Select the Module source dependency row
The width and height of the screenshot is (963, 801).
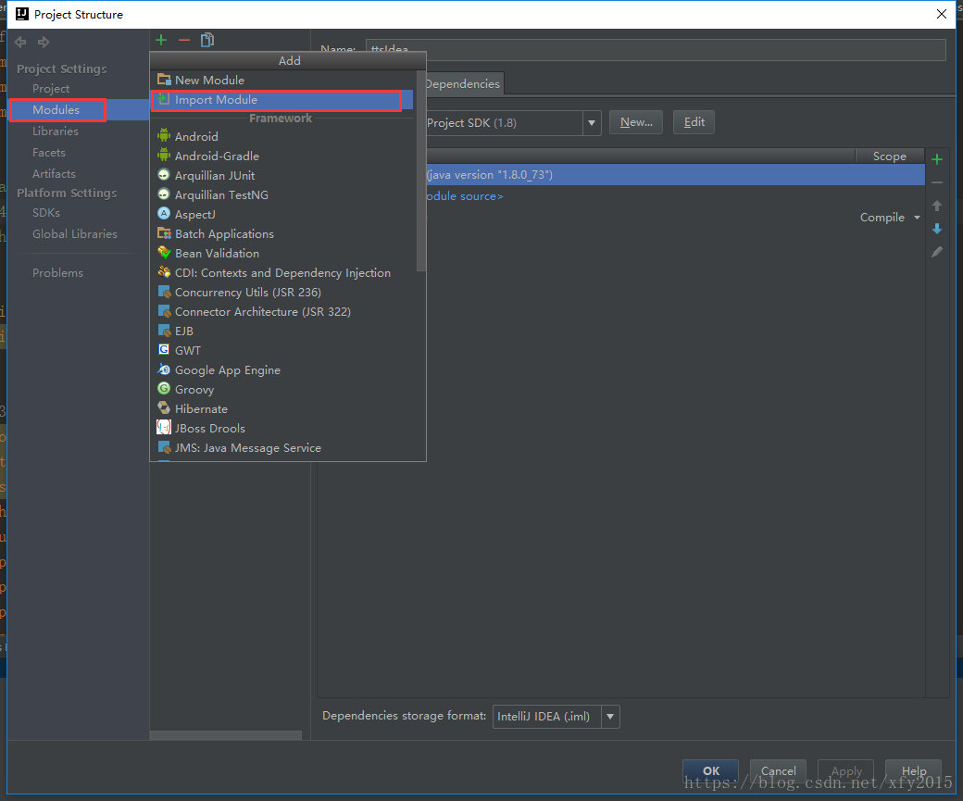tap(676, 196)
